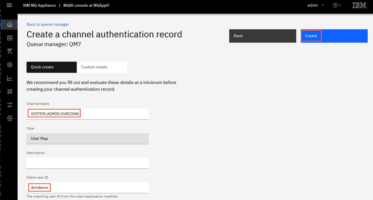
Task: Switch to the Quick create tab
Action: [52, 67]
